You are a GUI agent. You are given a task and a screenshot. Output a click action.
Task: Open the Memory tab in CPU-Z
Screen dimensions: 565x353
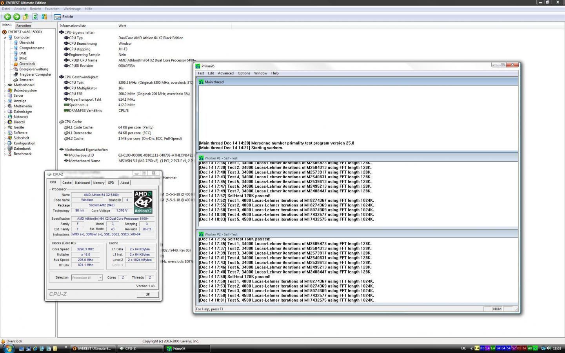[x=98, y=183]
